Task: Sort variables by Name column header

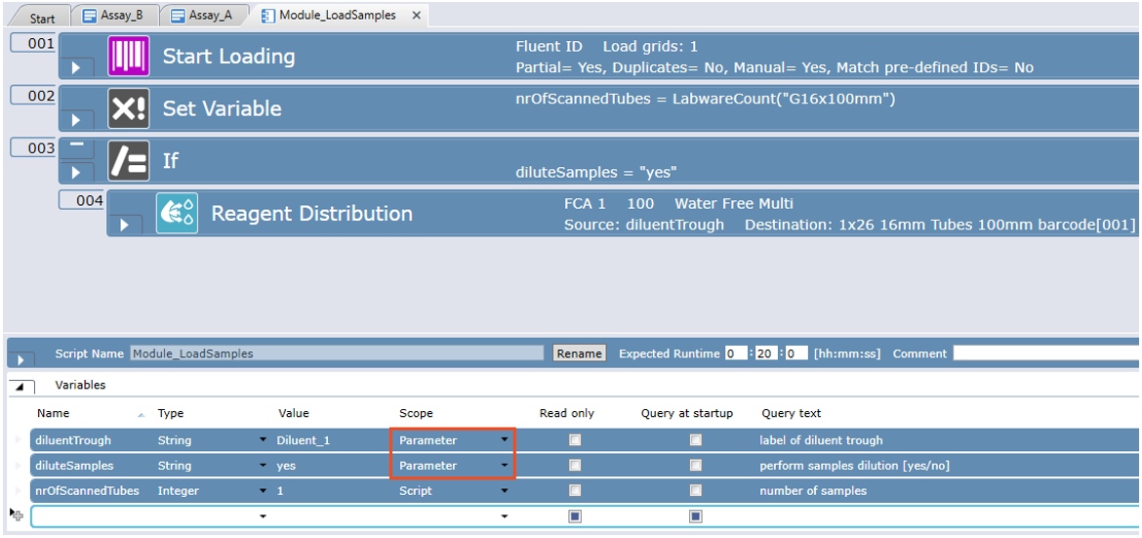Action: pos(54,413)
